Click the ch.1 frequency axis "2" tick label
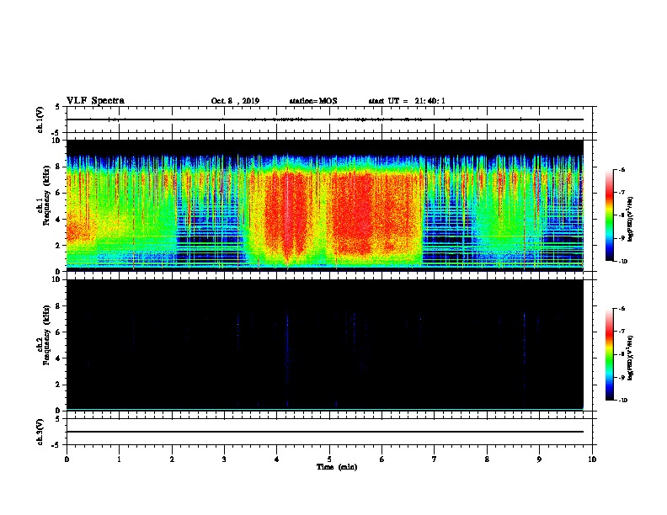The height and width of the screenshot is (515, 667). pyautogui.click(x=58, y=246)
